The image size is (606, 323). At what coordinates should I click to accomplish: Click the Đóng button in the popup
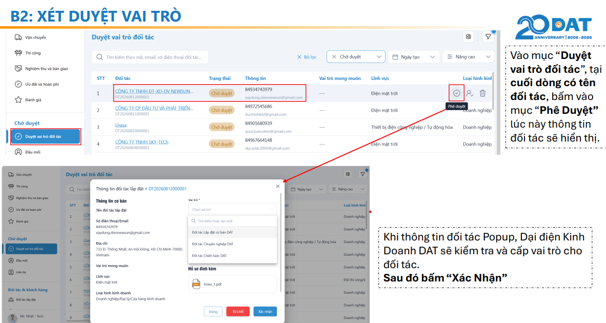point(213,311)
